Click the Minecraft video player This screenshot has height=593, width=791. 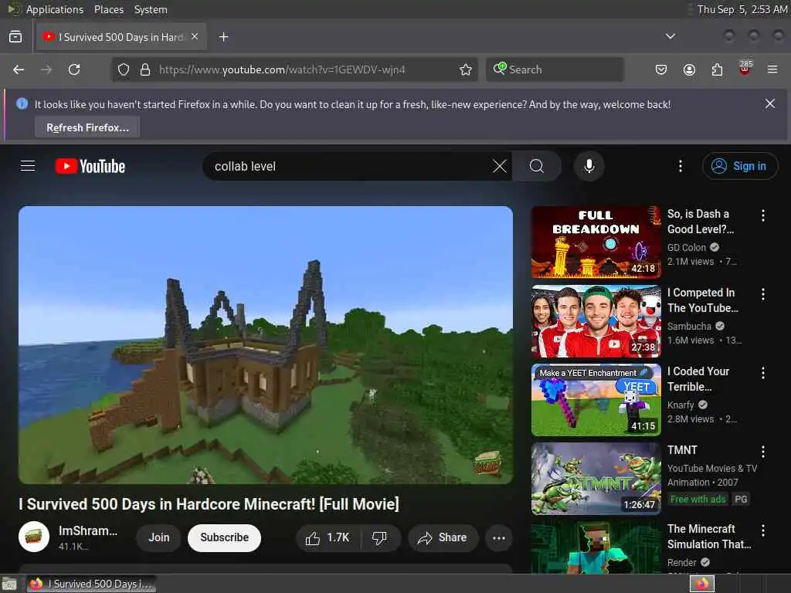[266, 345]
